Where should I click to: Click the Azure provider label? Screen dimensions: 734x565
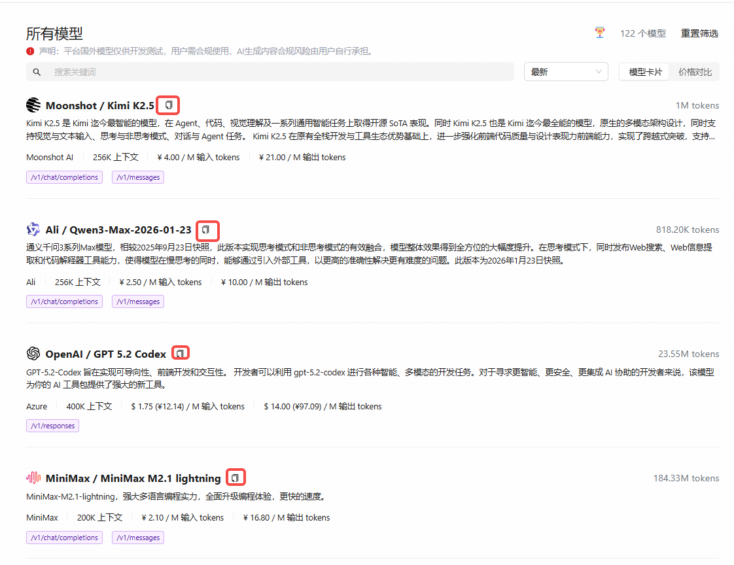coord(37,406)
